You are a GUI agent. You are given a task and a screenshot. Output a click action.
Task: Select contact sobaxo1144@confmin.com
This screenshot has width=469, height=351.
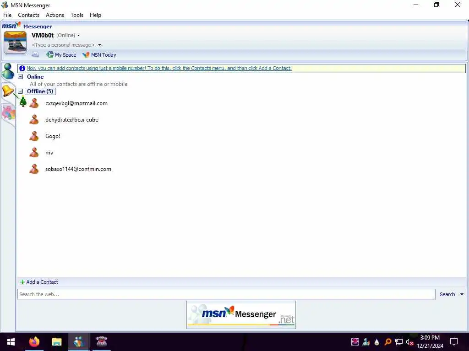[x=78, y=169]
